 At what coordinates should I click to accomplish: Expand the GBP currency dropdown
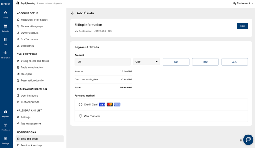point(147,62)
